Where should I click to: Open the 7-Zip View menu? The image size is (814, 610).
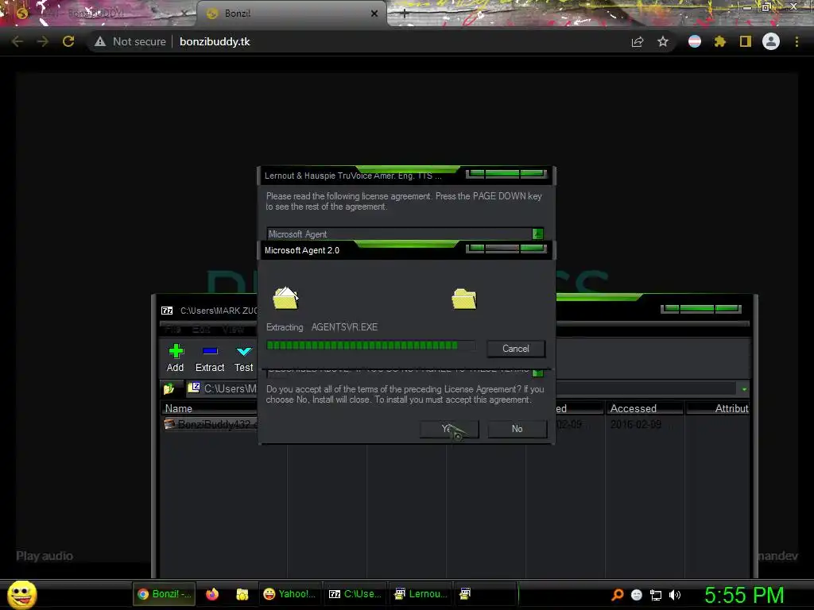click(x=233, y=330)
